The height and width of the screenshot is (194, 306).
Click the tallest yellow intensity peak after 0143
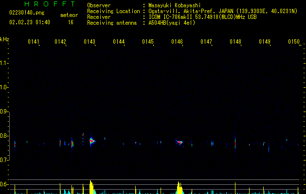click(91, 187)
